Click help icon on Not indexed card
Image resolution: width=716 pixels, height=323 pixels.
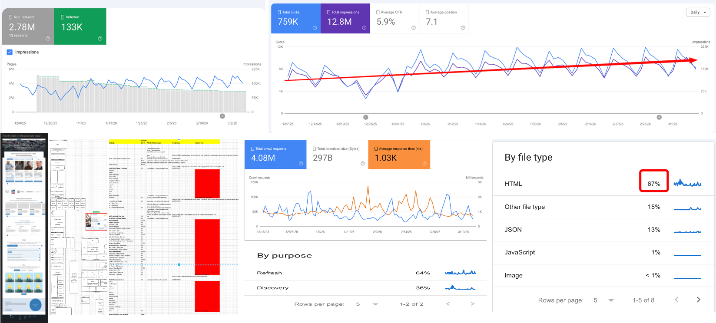click(48, 39)
